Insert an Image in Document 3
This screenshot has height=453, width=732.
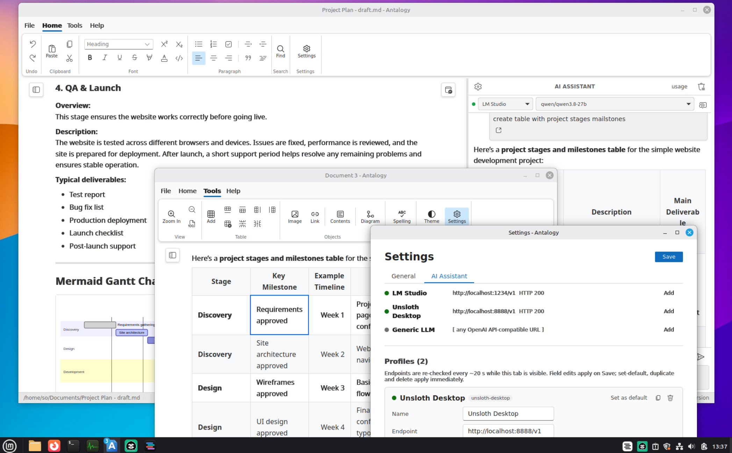tap(295, 217)
